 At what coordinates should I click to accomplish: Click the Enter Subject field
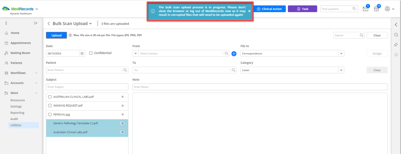[87, 87]
